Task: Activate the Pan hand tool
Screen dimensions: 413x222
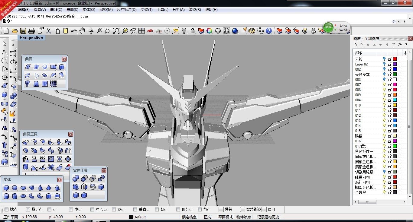Action: point(82,31)
